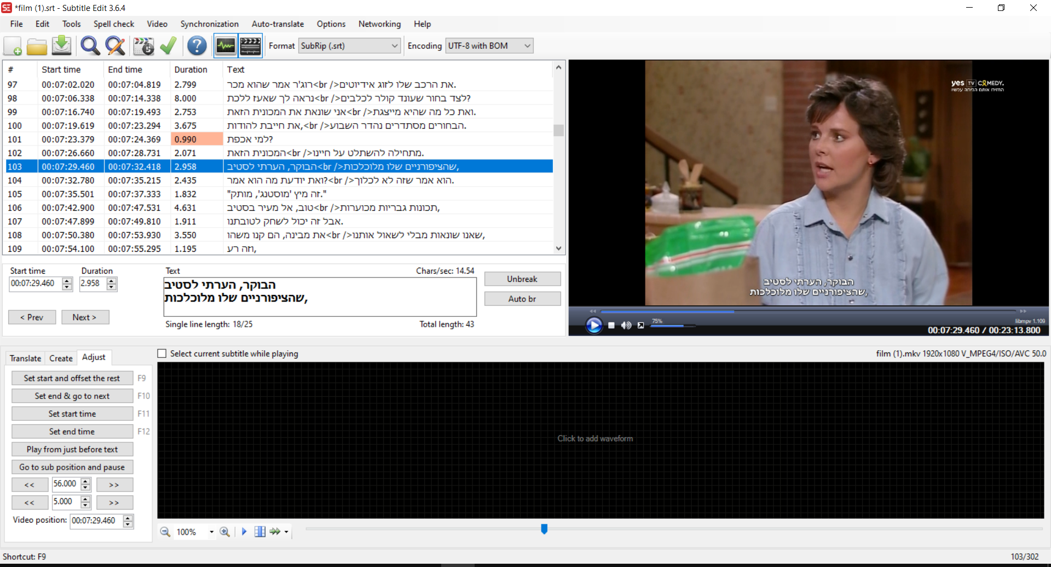Open the Find magnifier tool
1051x567 pixels.
tap(90, 46)
